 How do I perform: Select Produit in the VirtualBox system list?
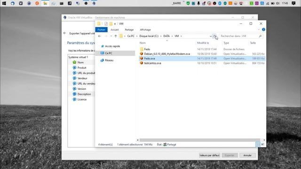[81, 68]
